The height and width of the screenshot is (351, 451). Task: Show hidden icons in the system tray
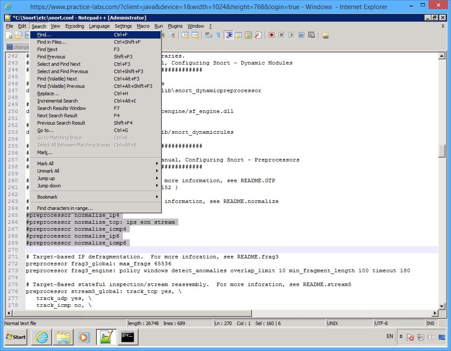point(400,336)
